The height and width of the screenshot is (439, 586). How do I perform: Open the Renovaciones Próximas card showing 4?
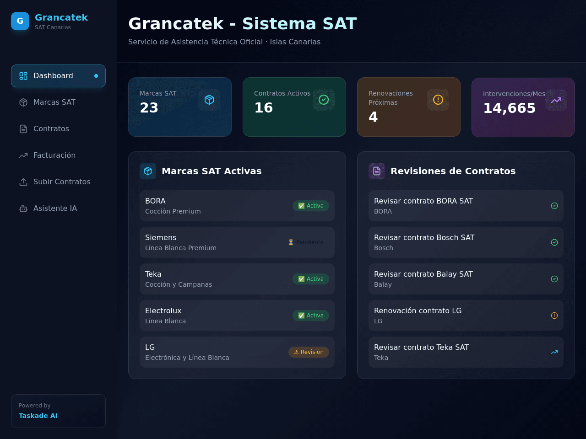click(409, 107)
